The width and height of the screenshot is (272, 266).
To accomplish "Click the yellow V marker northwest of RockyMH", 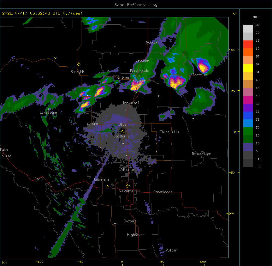I will (55, 58).
